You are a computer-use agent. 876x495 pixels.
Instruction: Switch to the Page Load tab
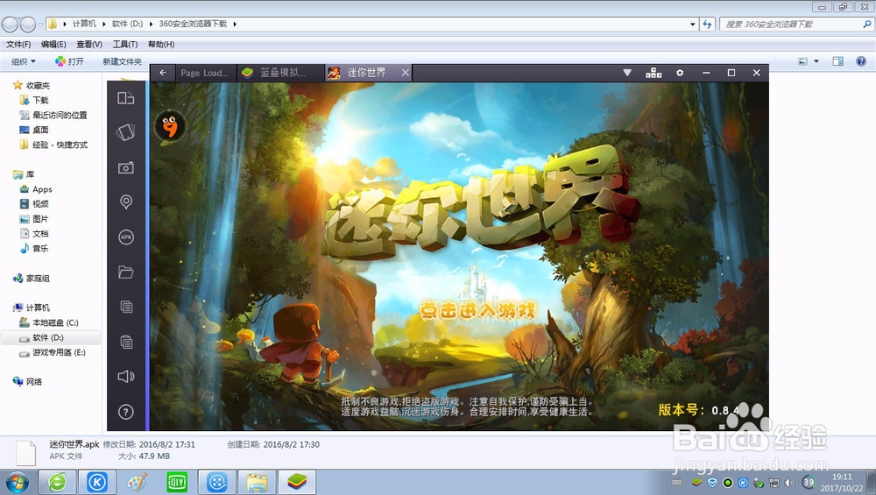point(205,73)
